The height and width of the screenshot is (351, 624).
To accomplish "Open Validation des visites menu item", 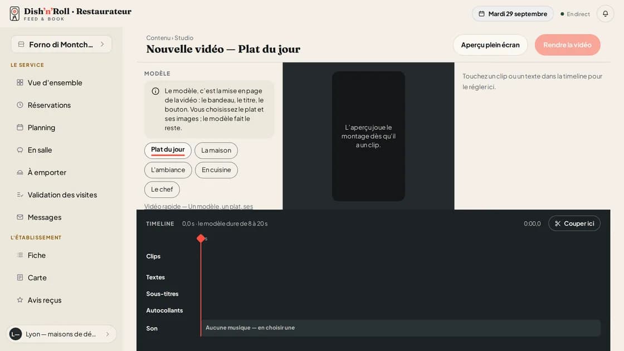I will pyautogui.click(x=61, y=194).
